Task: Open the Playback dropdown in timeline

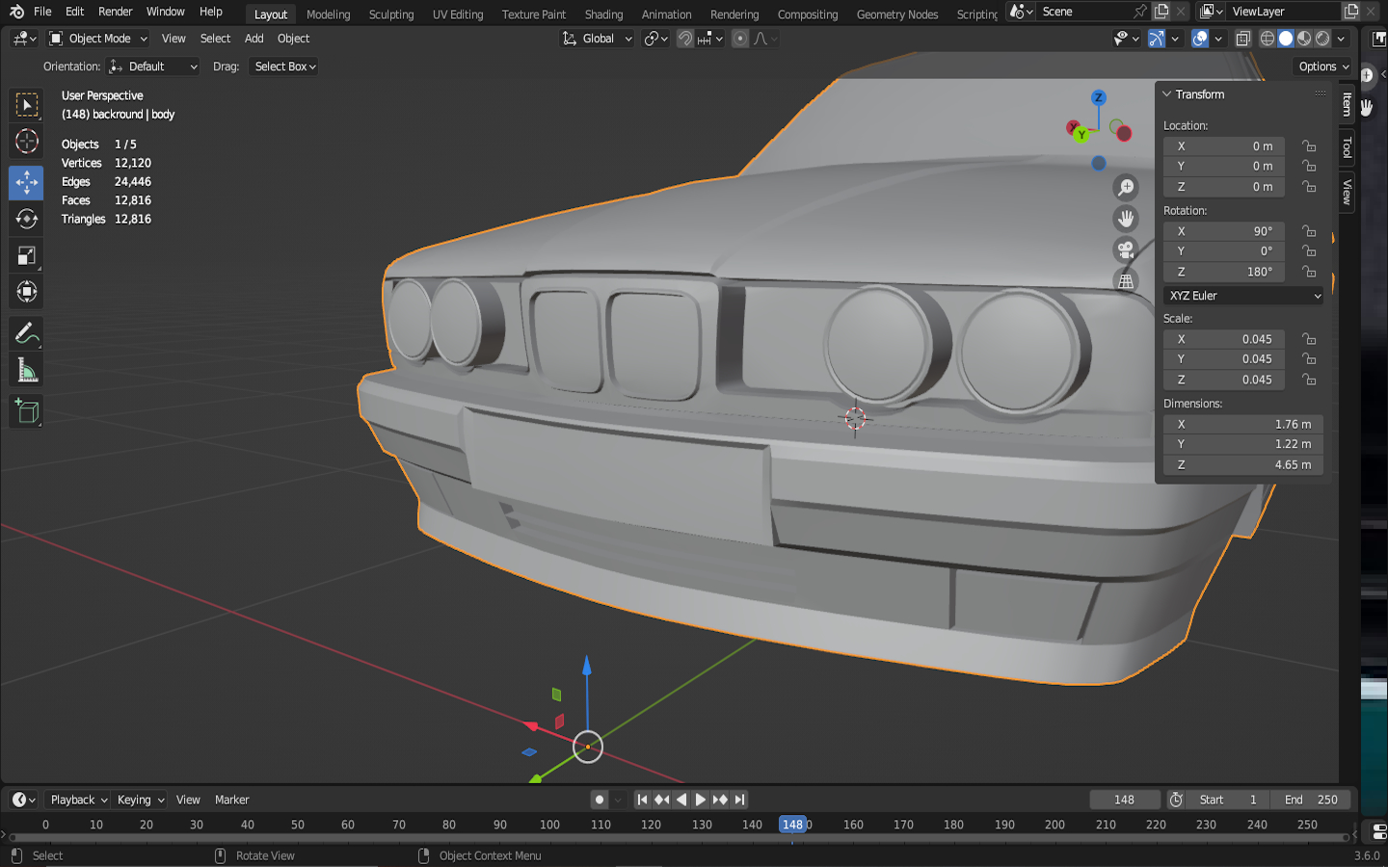Action: 79,800
